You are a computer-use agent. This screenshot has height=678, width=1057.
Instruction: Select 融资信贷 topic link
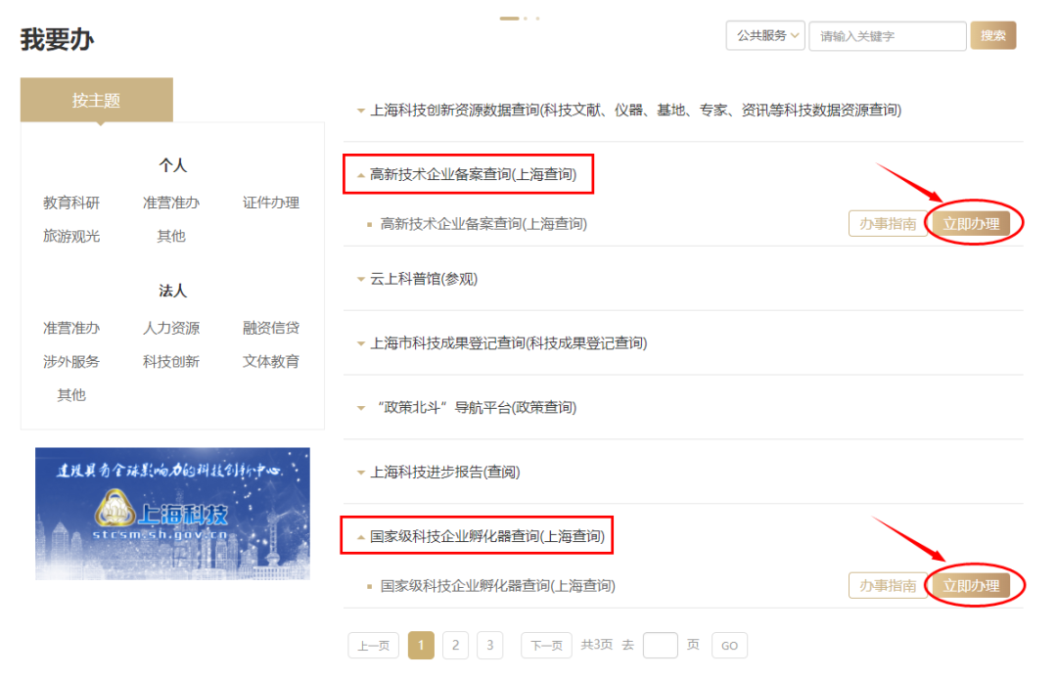[x=271, y=328]
